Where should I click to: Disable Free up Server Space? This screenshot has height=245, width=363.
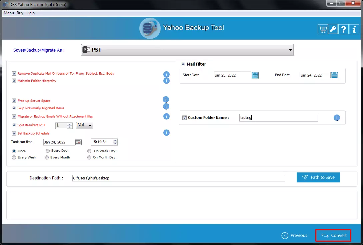tap(14, 101)
